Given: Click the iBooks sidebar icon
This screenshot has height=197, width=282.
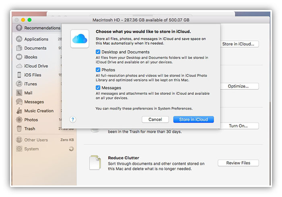Looking at the screenshot, I should tap(19, 57).
